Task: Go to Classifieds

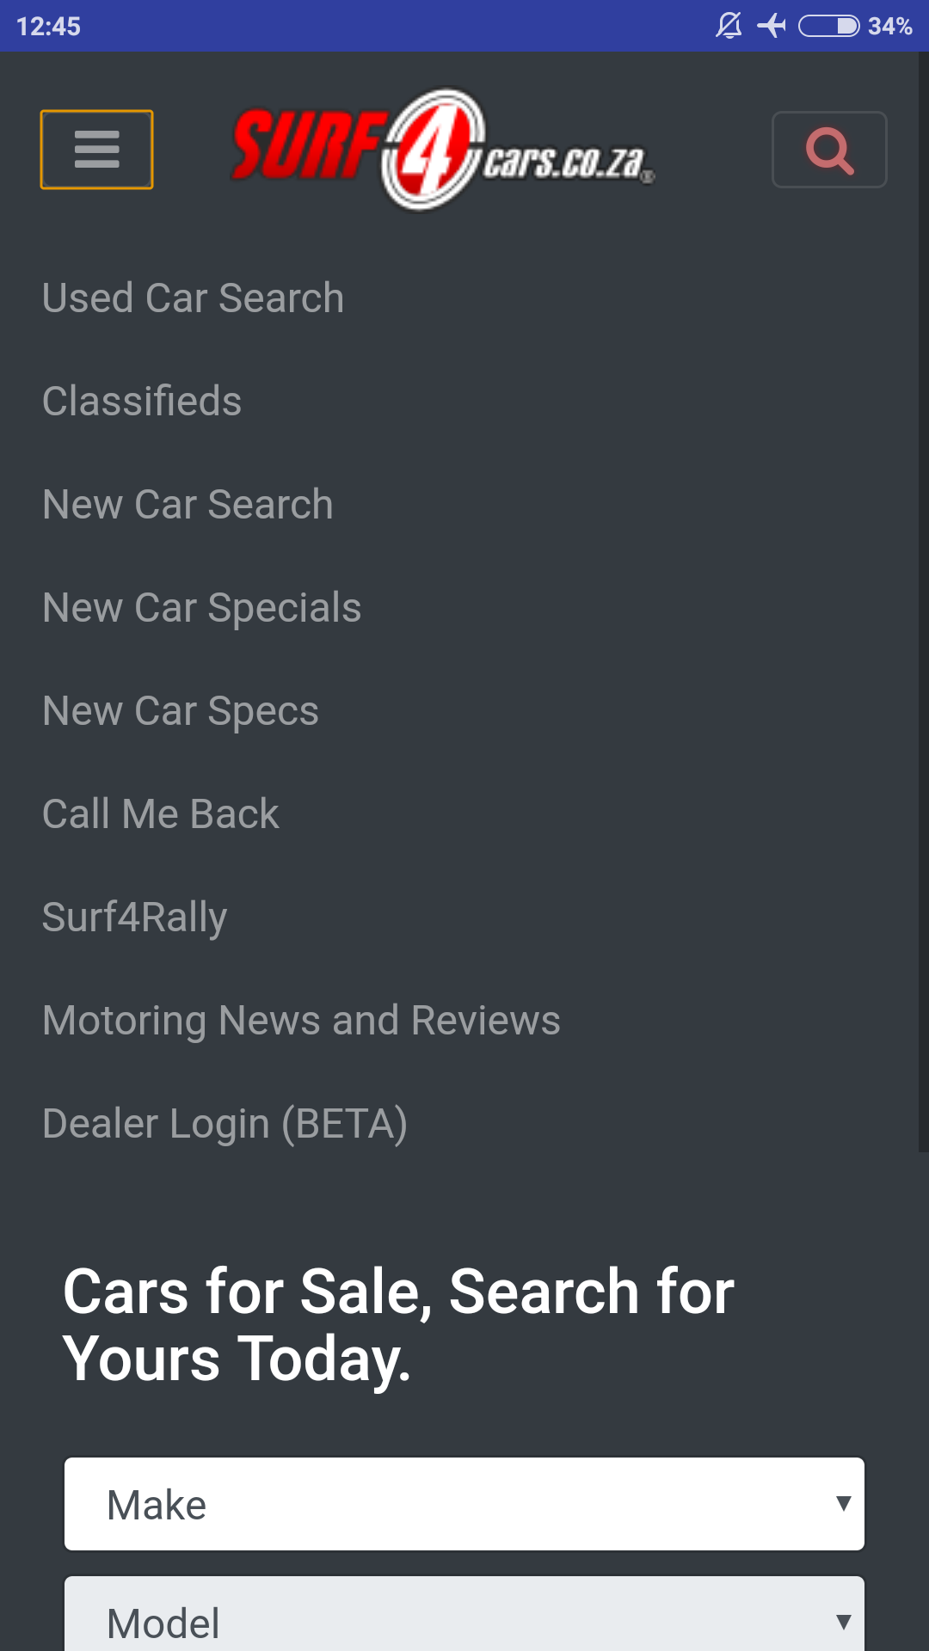Action: pyautogui.click(x=143, y=402)
